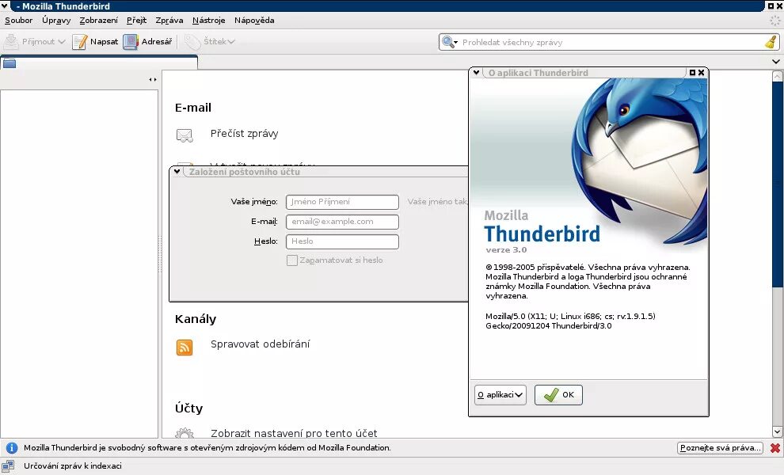Click the E-mail address input field

tap(342, 222)
